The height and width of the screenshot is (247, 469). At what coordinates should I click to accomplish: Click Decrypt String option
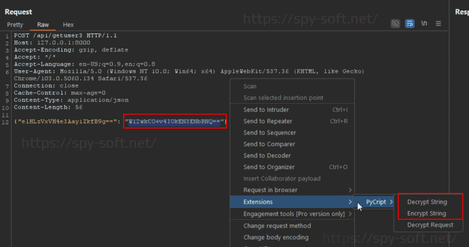pos(427,202)
